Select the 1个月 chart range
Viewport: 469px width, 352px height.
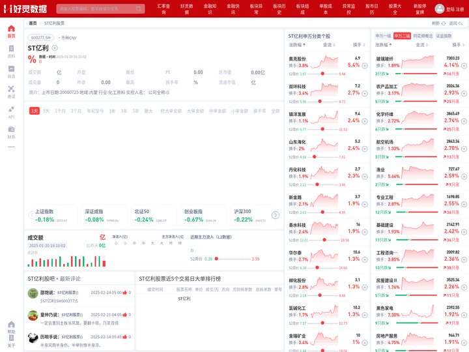tap(60, 111)
